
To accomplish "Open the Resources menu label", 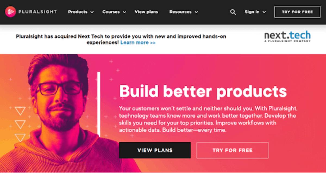I will [x=180, y=12].
